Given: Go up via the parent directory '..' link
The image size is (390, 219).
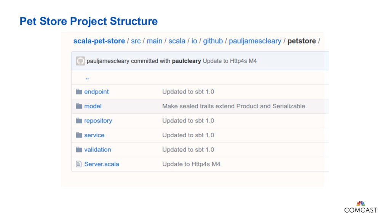Looking at the screenshot, I should click(87, 78).
